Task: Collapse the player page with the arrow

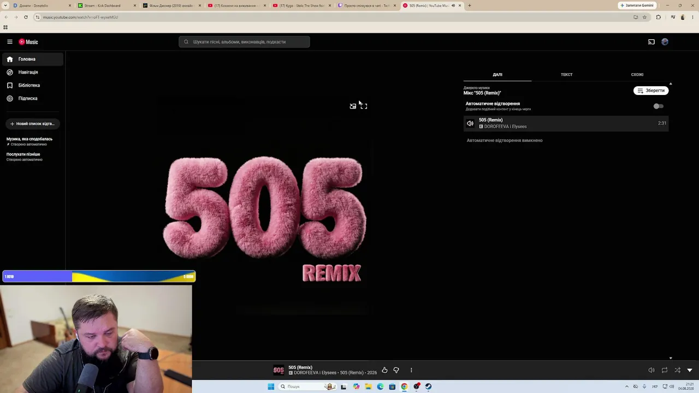Action: tap(690, 370)
